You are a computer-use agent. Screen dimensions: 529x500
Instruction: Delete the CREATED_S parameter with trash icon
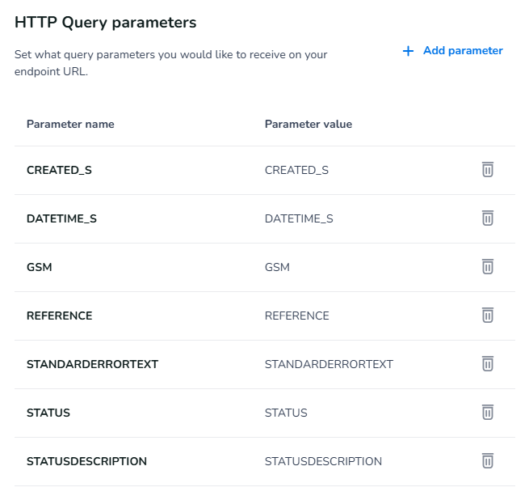click(x=488, y=169)
